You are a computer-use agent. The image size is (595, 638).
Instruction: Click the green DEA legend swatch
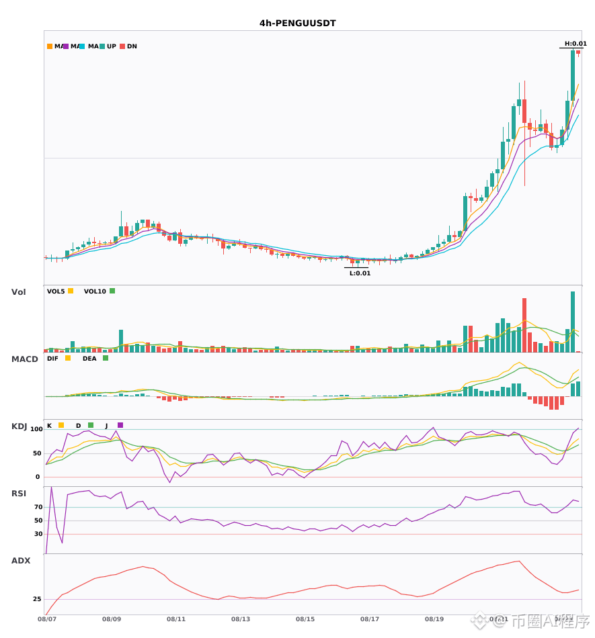coord(106,358)
